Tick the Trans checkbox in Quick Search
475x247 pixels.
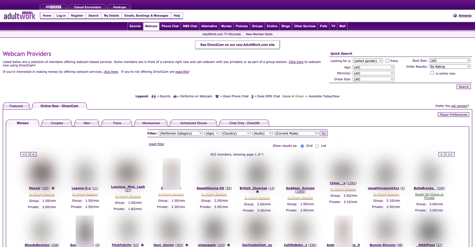pos(387,61)
